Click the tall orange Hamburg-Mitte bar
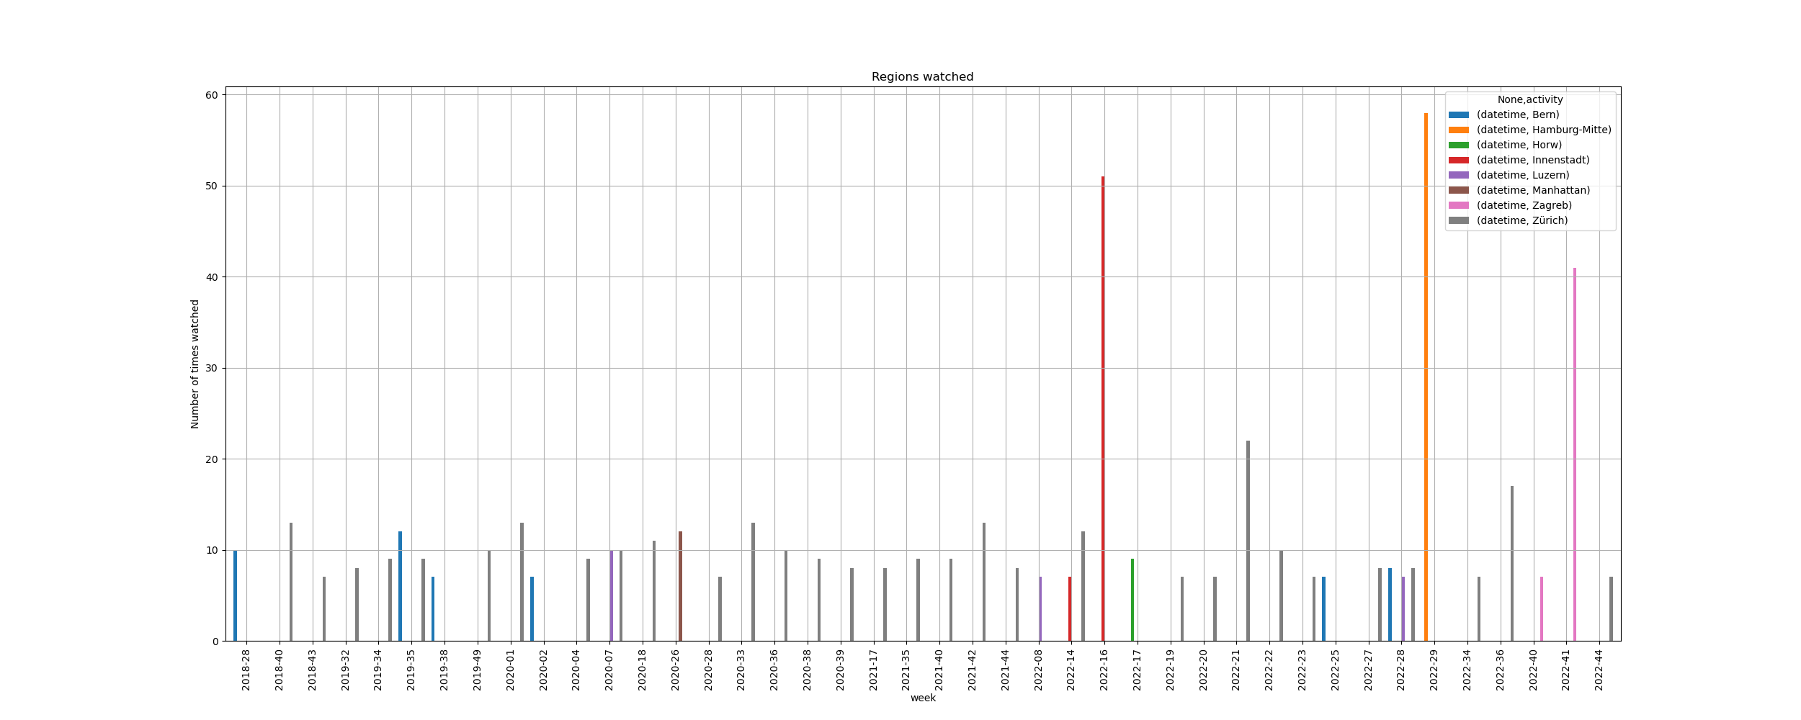The width and height of the screenshot is (1801, 720). 1426,374
